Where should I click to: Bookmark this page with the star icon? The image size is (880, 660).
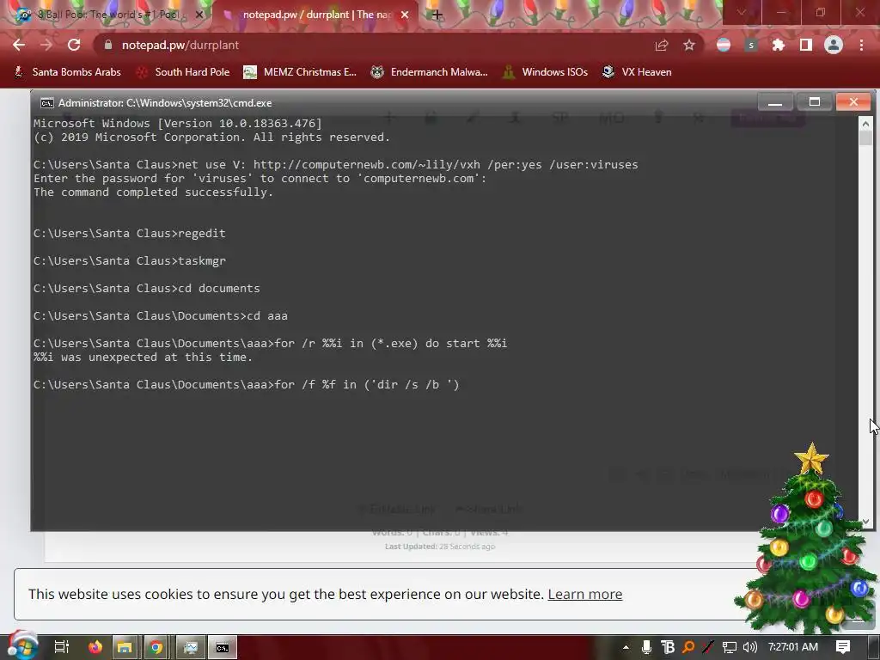(689, 45)
